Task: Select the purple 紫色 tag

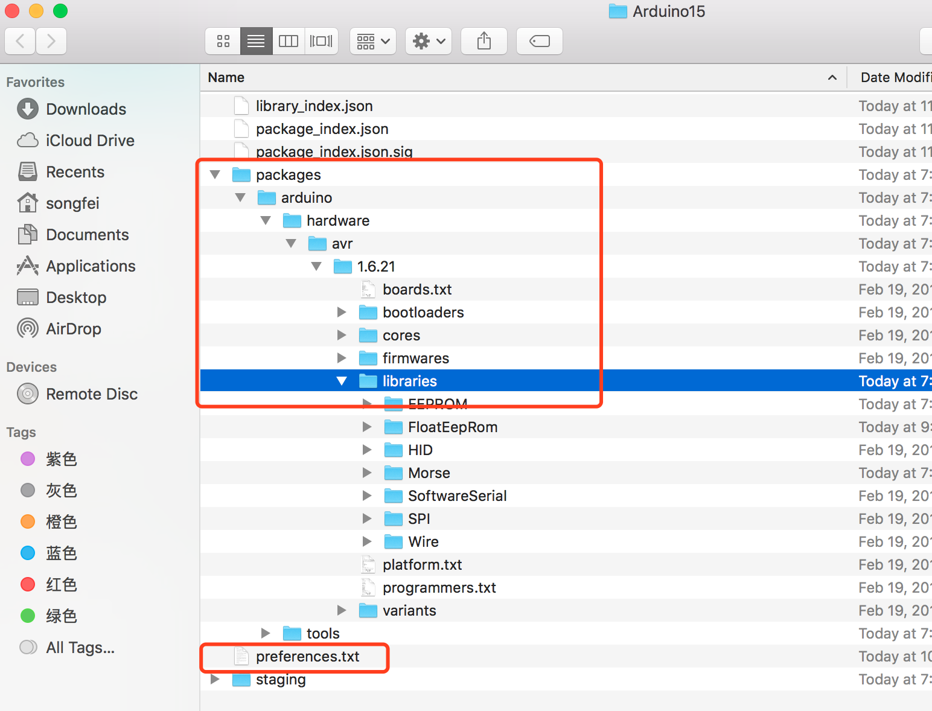Action: (x=61, y=459)
